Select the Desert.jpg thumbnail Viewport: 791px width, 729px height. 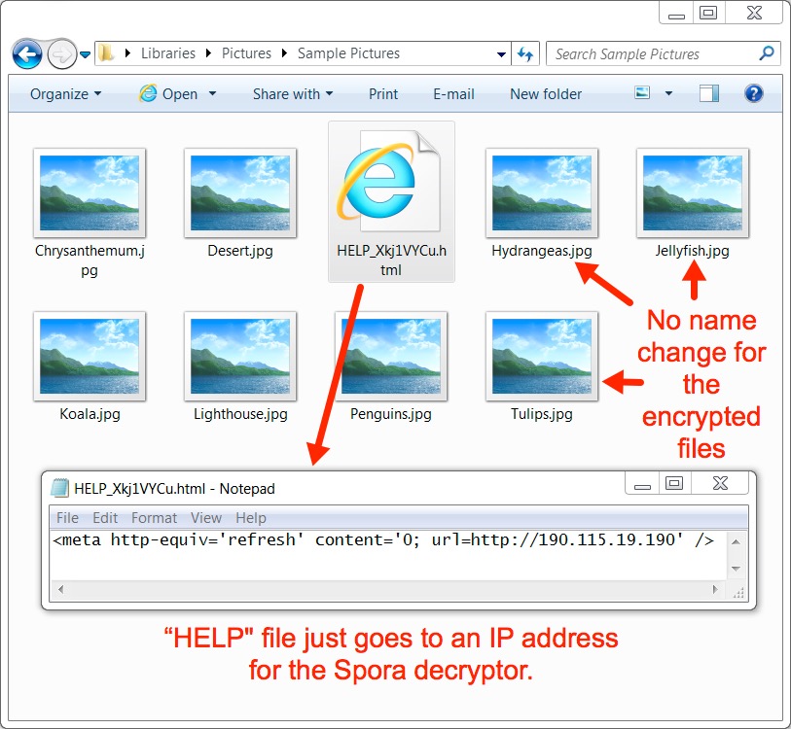240,193
